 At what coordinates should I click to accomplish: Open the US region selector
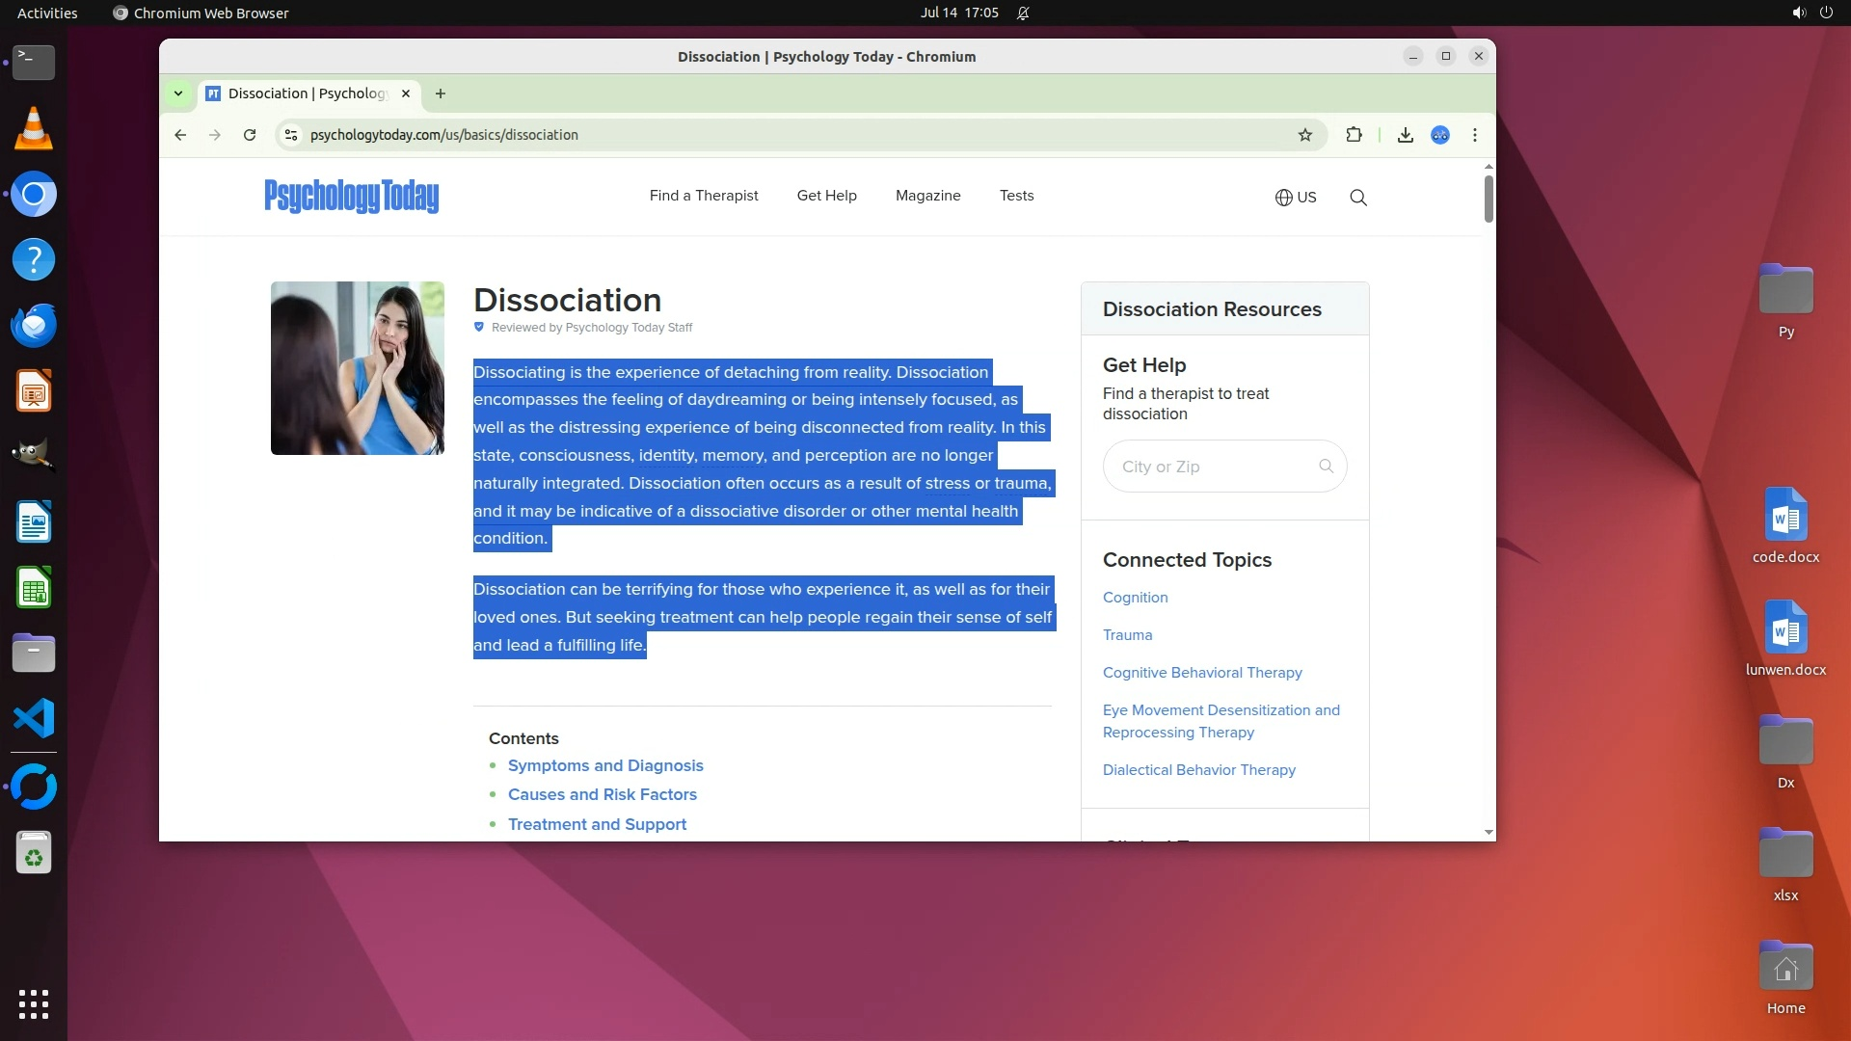point(1296,198)
